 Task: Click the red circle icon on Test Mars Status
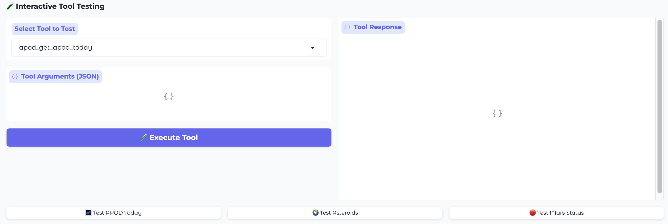pyautogui.click(x=533, y=212)
